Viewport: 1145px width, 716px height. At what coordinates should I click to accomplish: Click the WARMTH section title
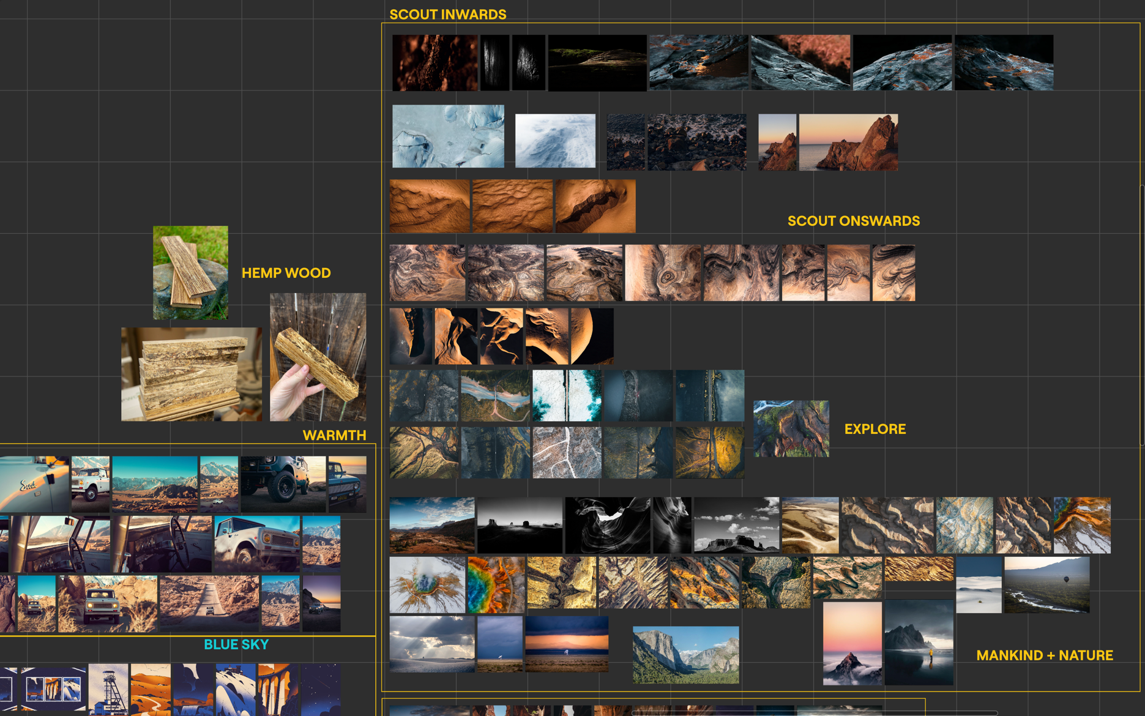pos(334,435)
